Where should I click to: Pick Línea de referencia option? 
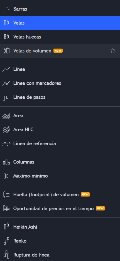click(x=60, y=143)
